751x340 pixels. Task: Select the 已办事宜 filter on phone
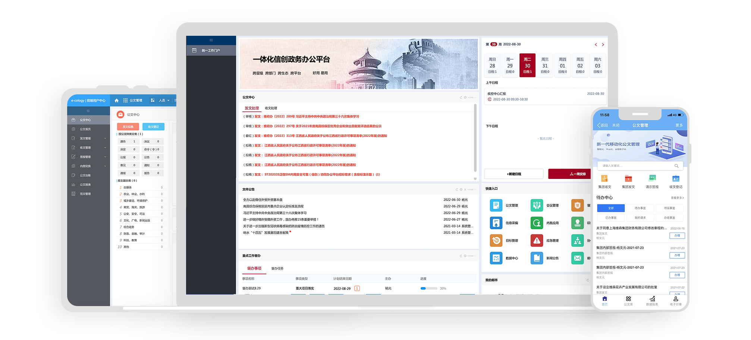[x=611, y=218]
